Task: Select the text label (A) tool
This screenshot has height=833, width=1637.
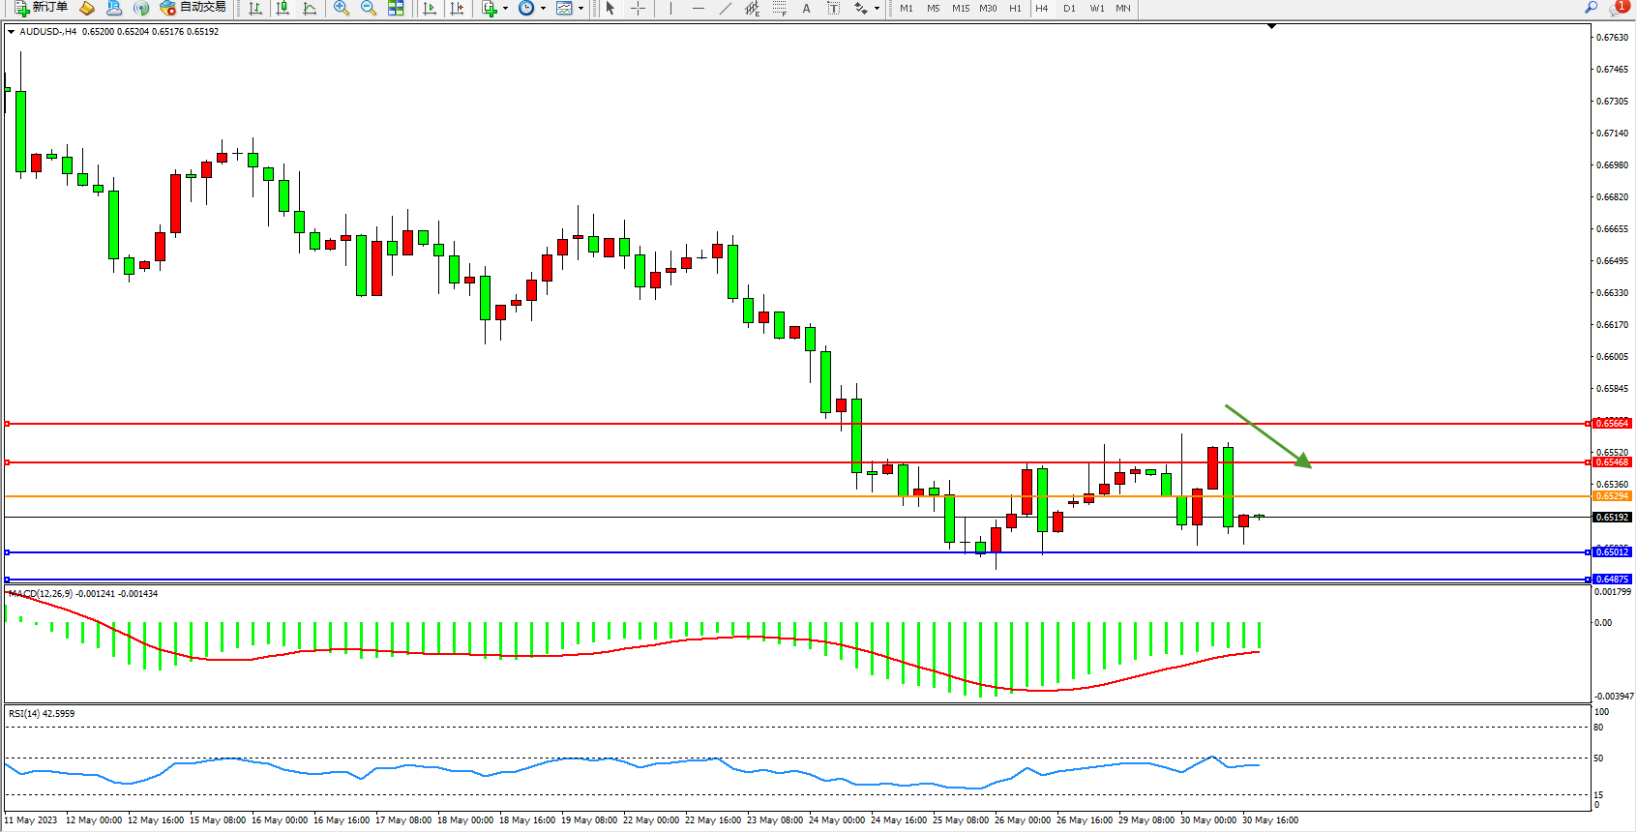Action: click(x=806, y=8)
